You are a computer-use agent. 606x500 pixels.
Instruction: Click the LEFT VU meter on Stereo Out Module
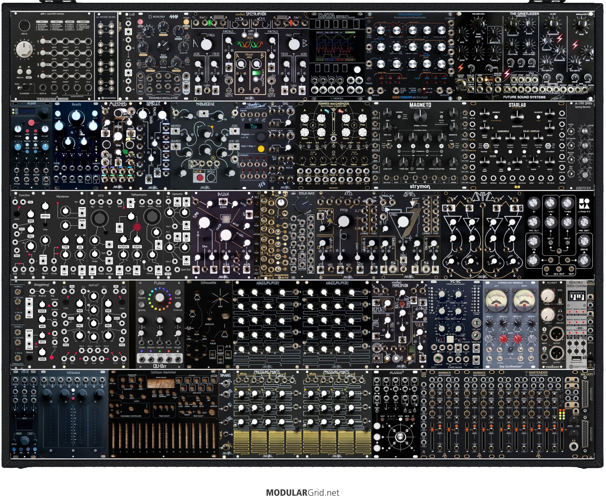pyautogui.click(x=497, y=300)
